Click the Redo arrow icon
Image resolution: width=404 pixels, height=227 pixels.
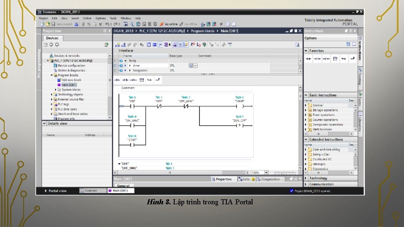pos(116,24)
